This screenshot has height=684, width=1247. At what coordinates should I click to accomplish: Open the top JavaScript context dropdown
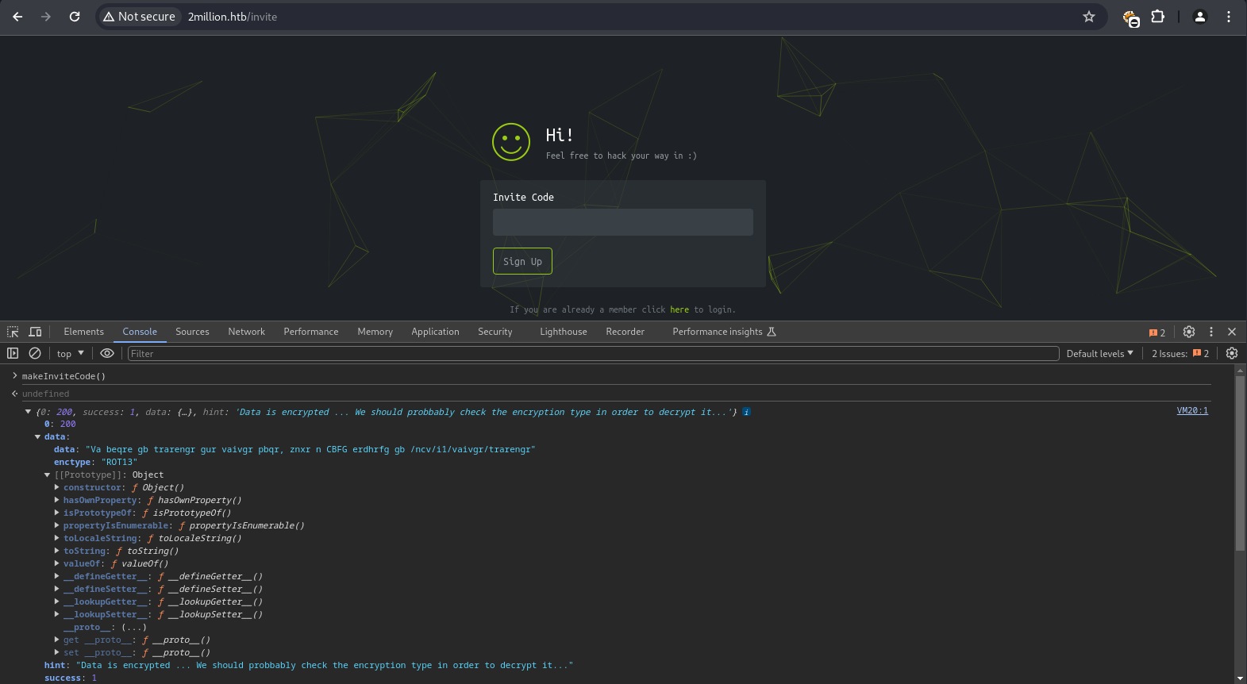[70, 354]
